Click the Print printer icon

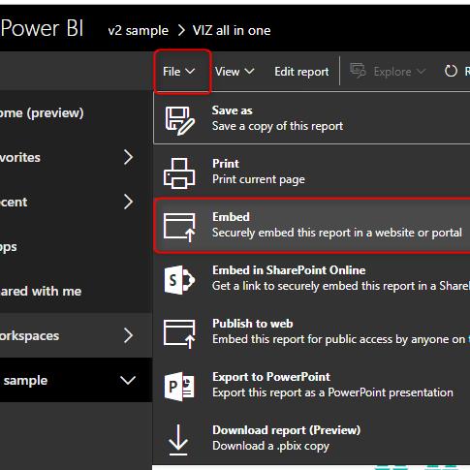pyautogui.click(x=179, y=173)
